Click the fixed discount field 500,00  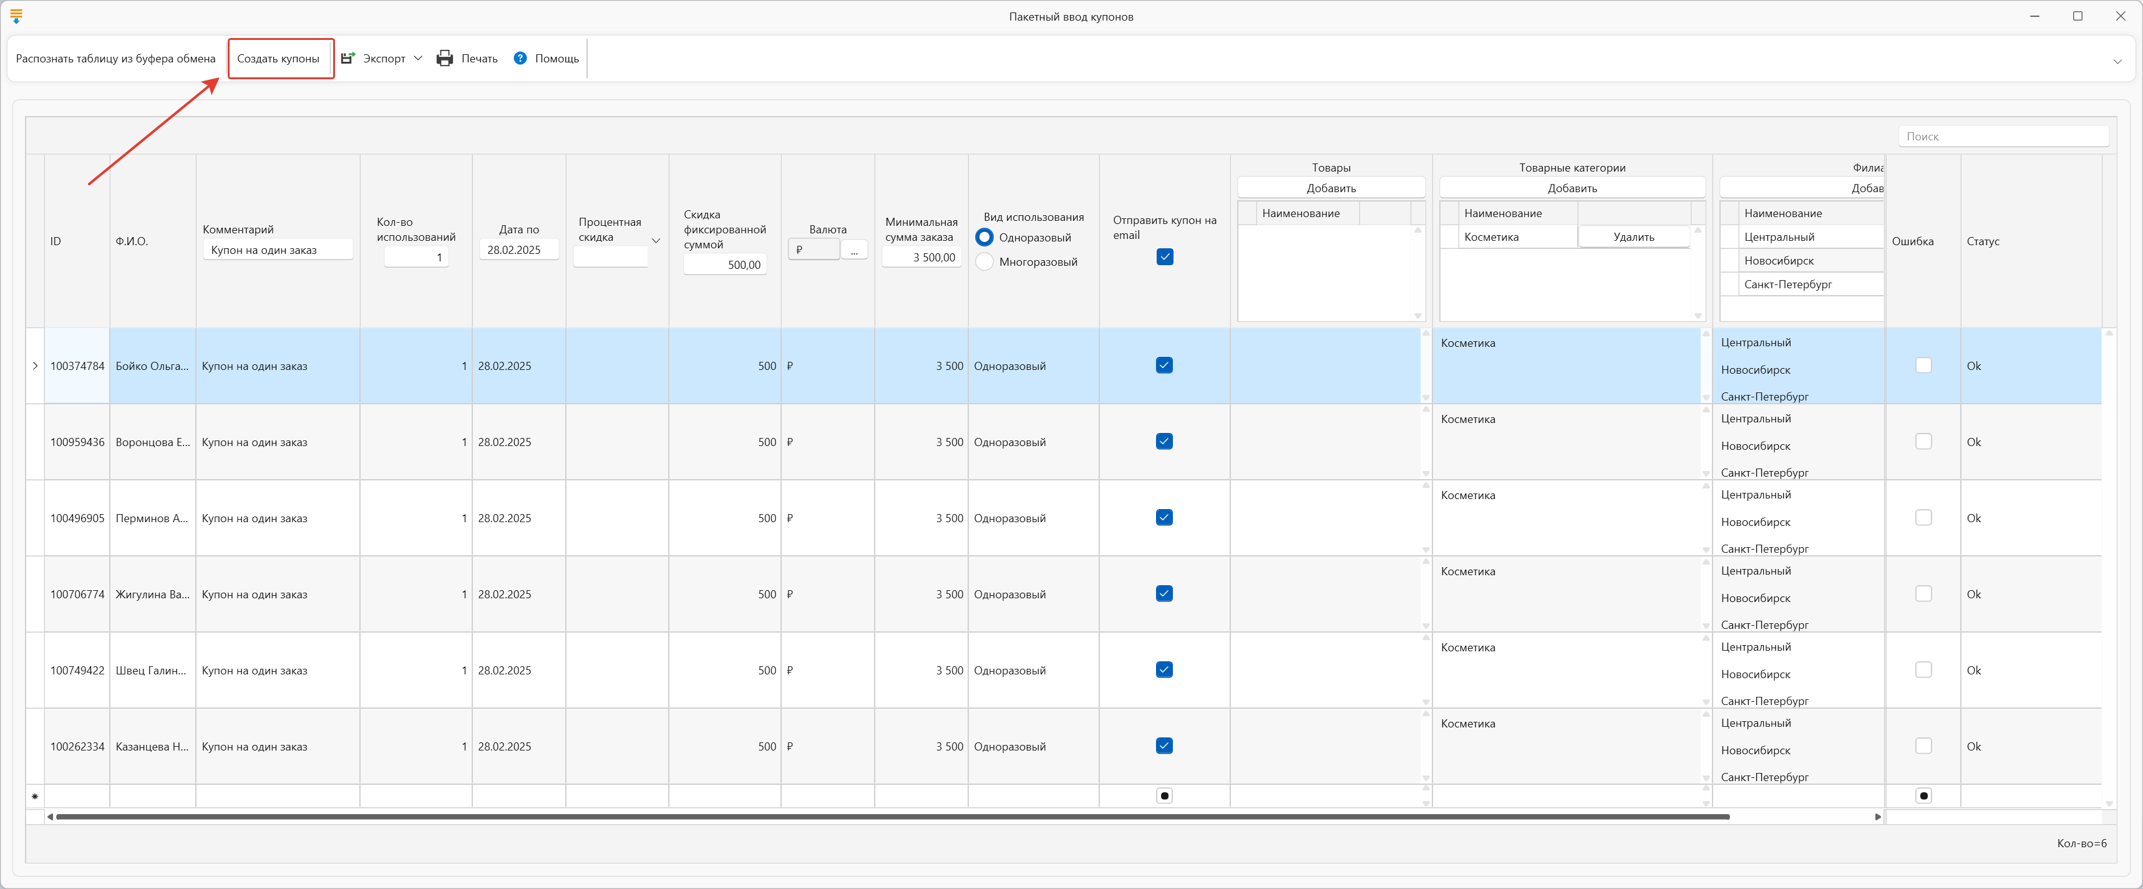tap(724, 265)
